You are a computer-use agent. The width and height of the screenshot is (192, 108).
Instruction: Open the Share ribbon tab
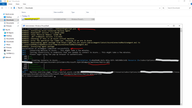(17, 4)
